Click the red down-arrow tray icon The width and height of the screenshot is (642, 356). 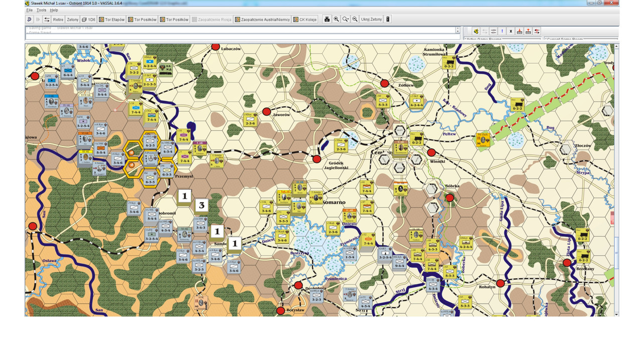point(520,31)
